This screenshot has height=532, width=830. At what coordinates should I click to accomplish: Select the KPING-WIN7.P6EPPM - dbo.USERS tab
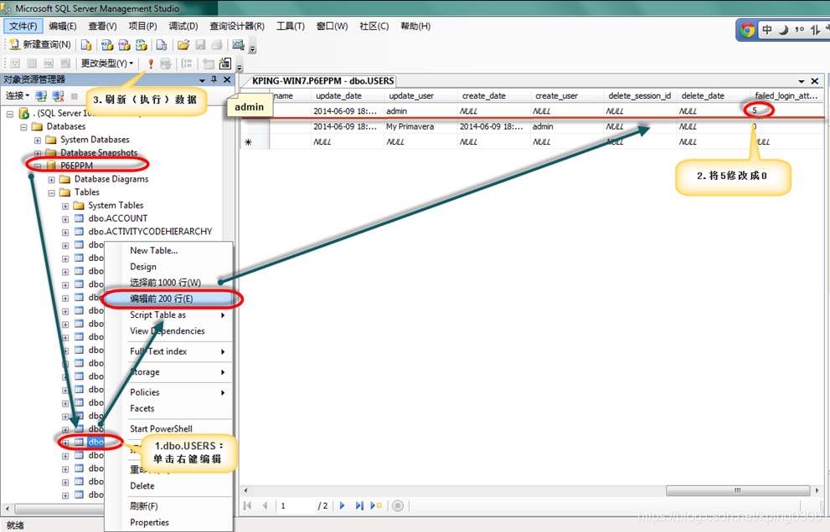tap(322, 81)
